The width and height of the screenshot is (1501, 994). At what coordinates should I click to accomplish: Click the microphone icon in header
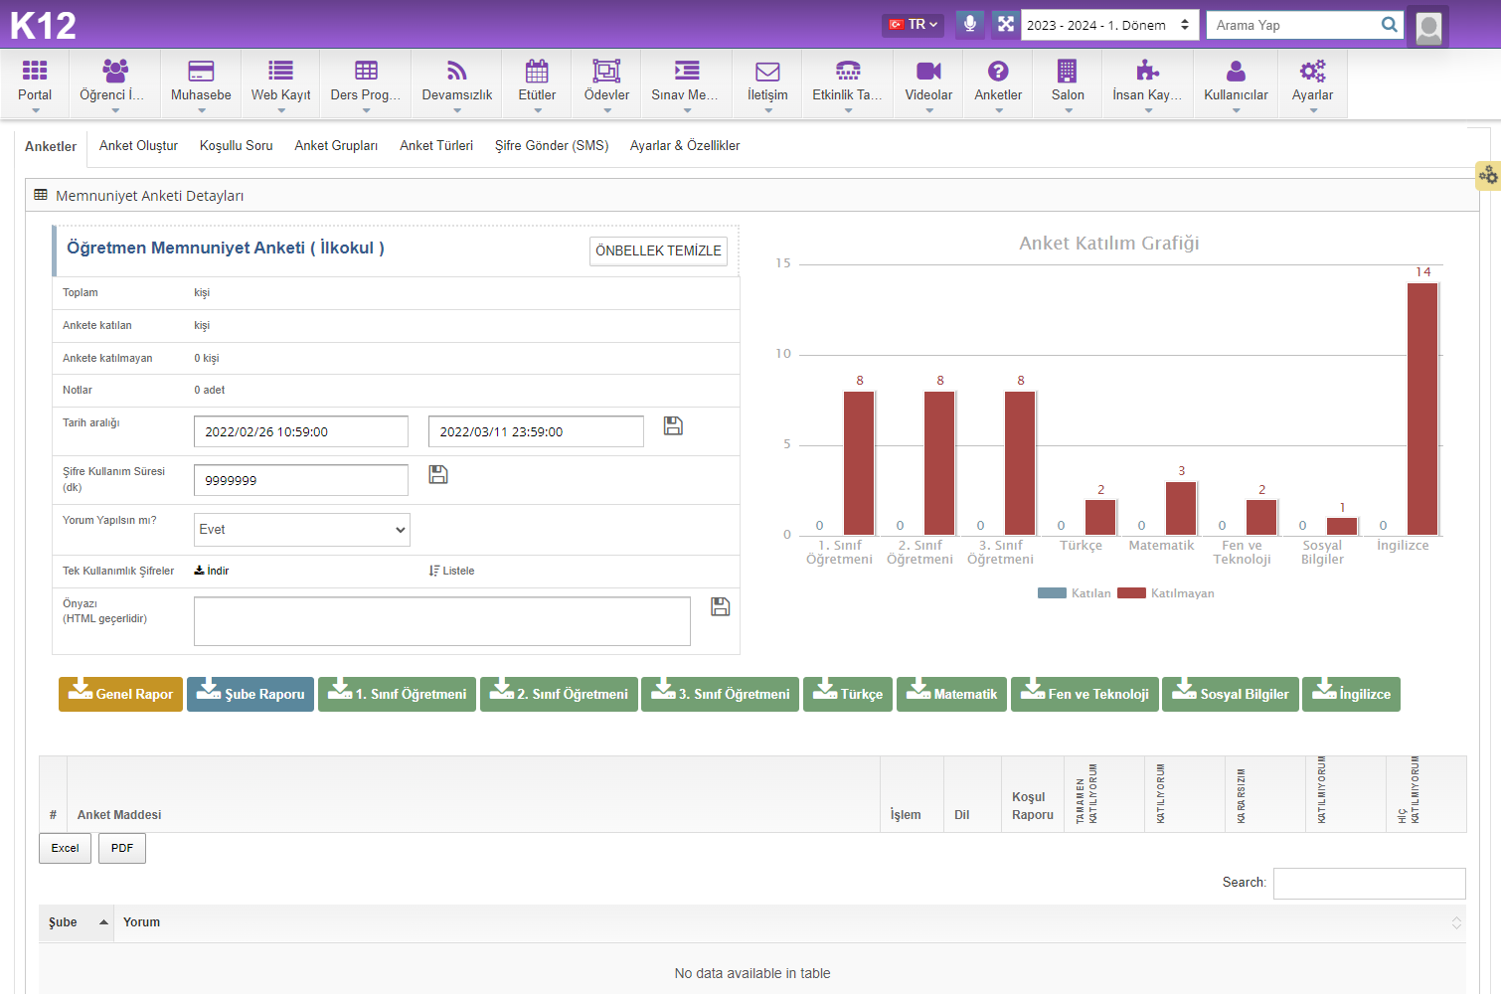[x=970, y=24]
